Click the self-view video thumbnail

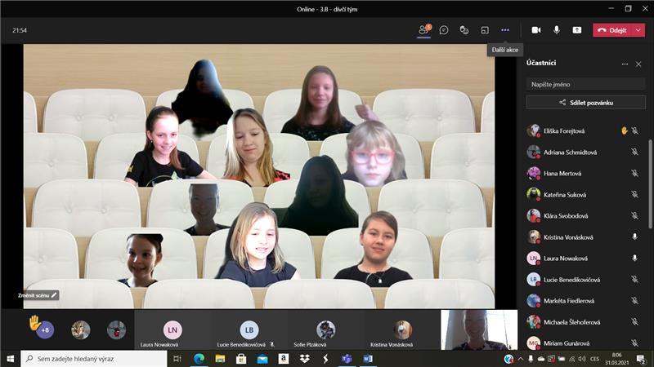click(479, 329)
